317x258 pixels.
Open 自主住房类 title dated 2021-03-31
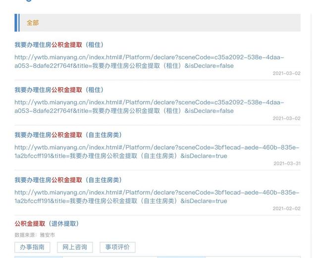click(x=68, y=135)
